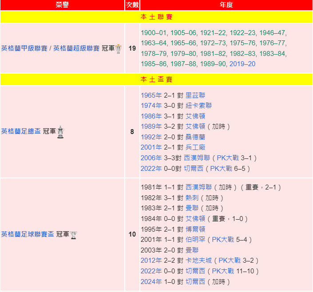Screen dimensions: 313x292
Task: Open the 英格蘭超級聯賽 link
Action: pyautogui.click(x=76, y=48)
